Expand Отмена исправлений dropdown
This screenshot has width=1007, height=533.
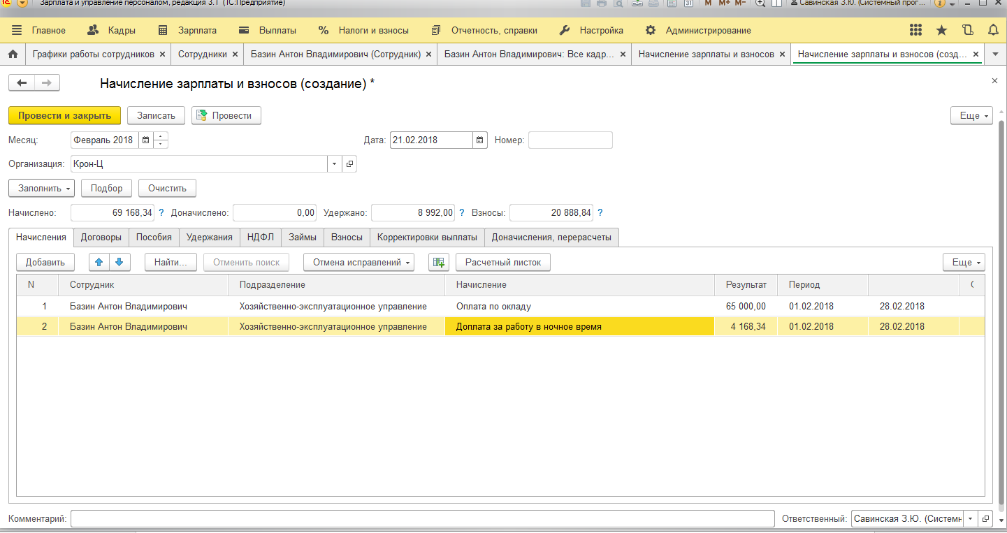coord(358,262)
